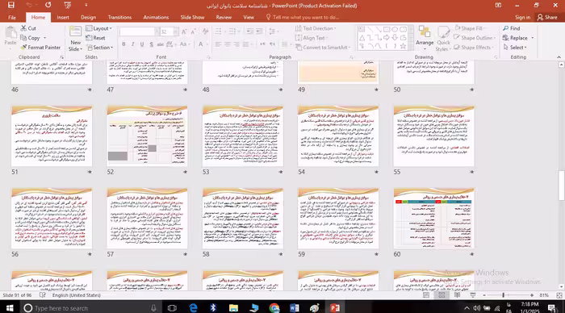
Task: Open the Windows Start menu
Action: coord(10,307)
